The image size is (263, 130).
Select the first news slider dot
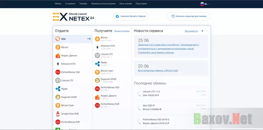click(x=202, y=31)
